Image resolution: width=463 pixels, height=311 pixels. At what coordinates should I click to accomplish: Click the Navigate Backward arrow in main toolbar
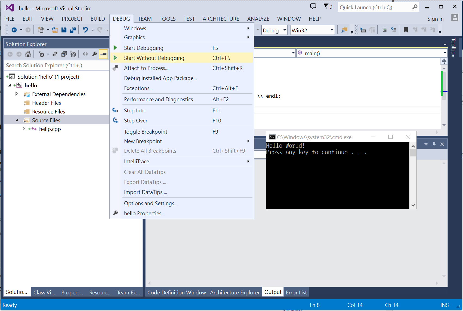tap(14, 30)
